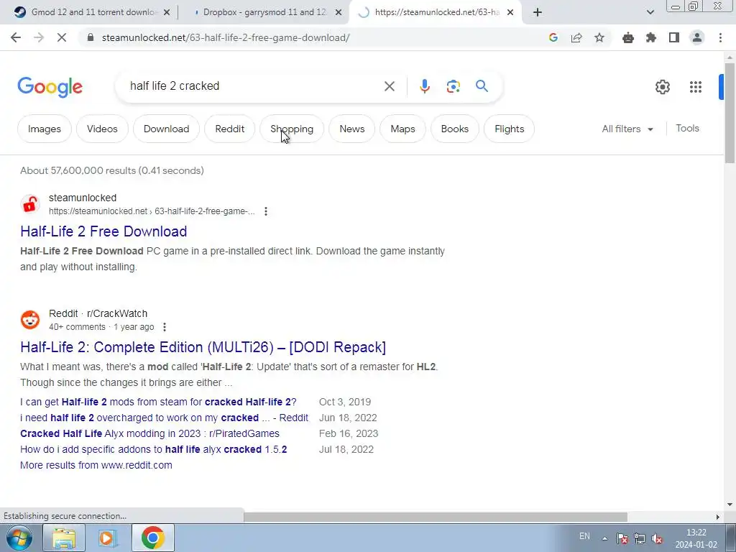The image size is (736, 552).
Task: Filter results by Maps
Action: point(402,129)
